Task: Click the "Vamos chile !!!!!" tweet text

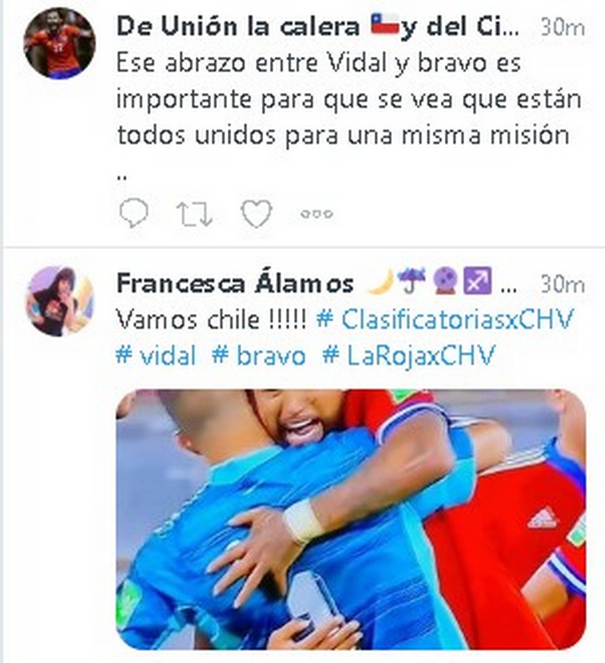Action: [211, 320]
